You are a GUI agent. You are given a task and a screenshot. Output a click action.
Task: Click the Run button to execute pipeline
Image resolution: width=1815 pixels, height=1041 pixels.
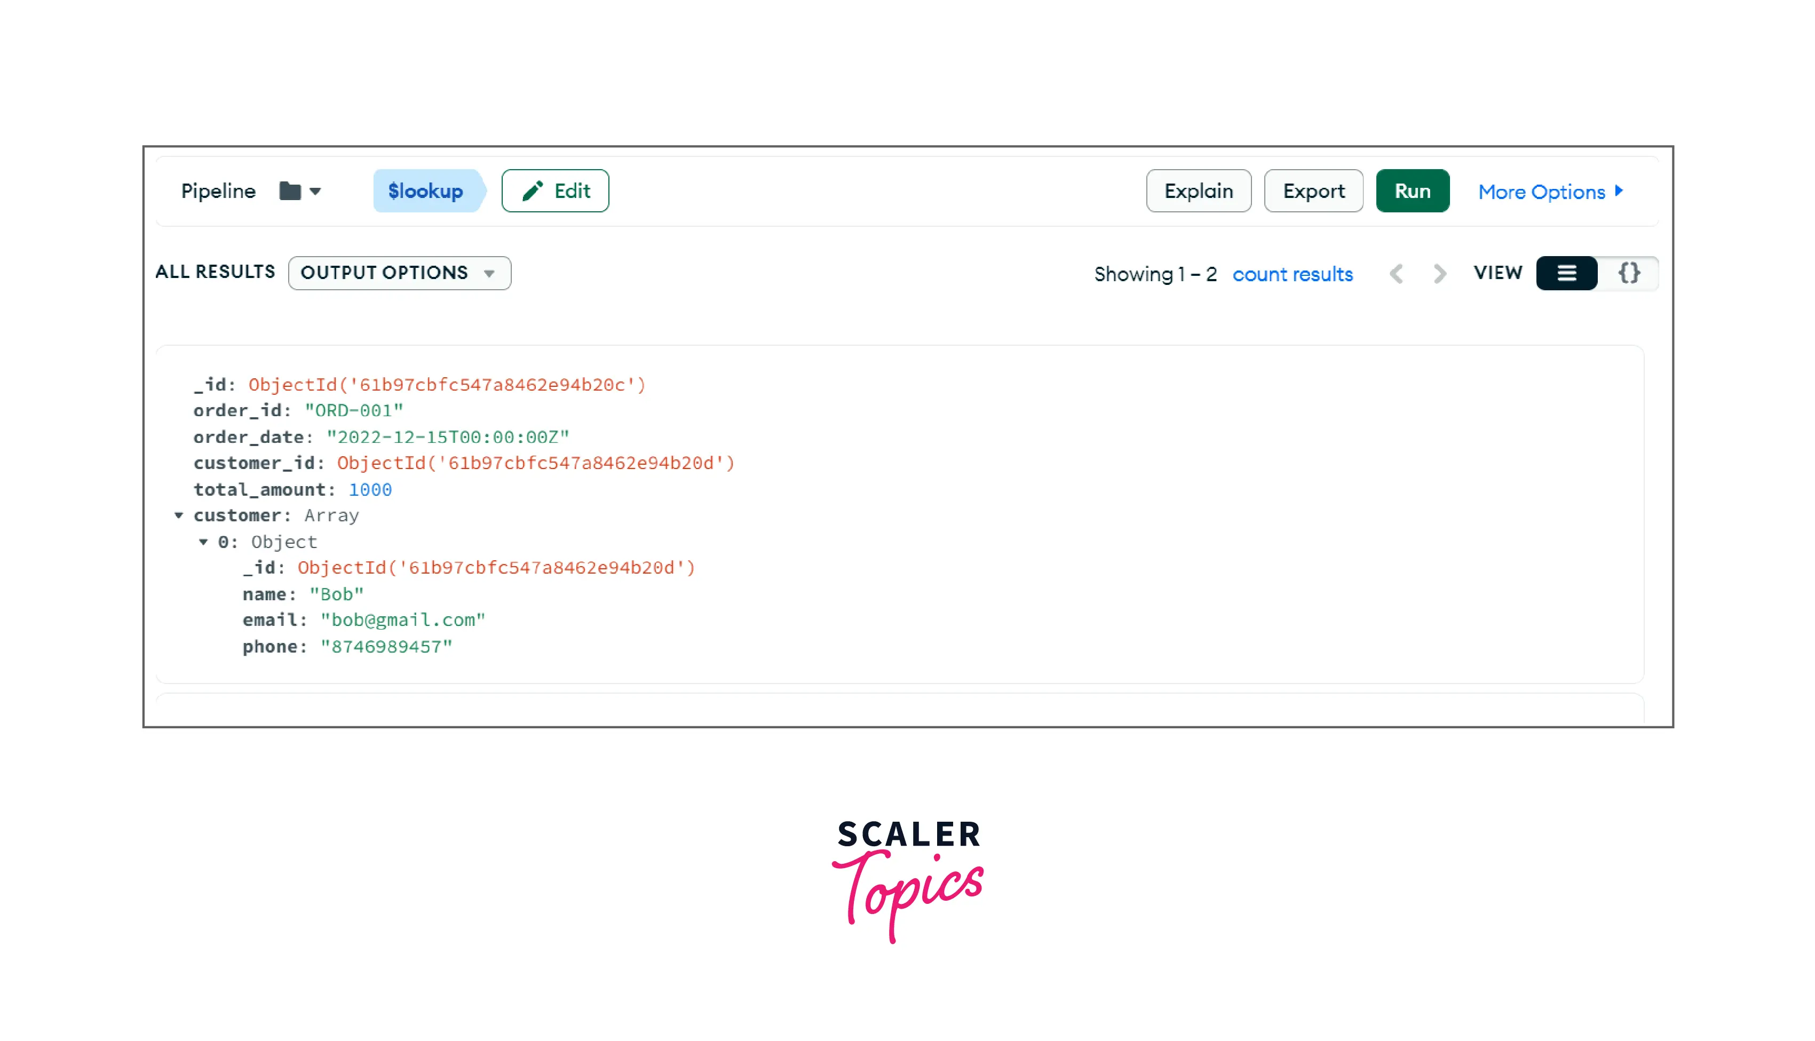pos(1414,190)
